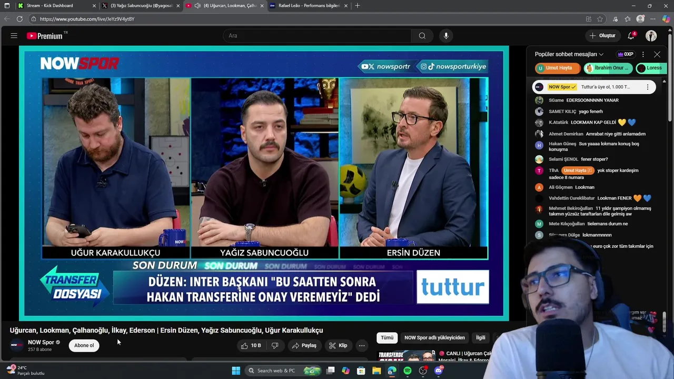Open a new browser tab
The width and height of the screenshot is (674, 379).
[x=358, y=5]
